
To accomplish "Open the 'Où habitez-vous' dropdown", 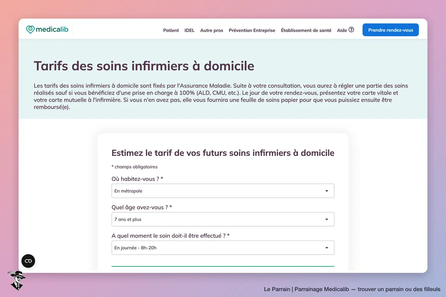I will (223, 191).
